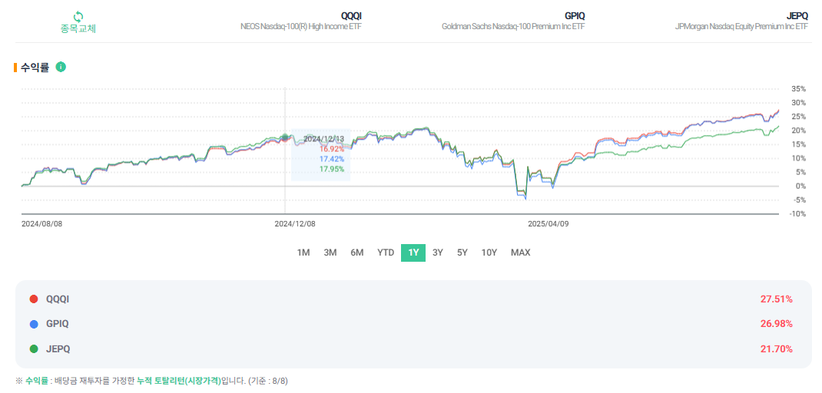Image resolution: width=822 pixels, height=393 pixels.
Task: Click the 16.92% tooltip value
Action: click(x=332, y=149)
